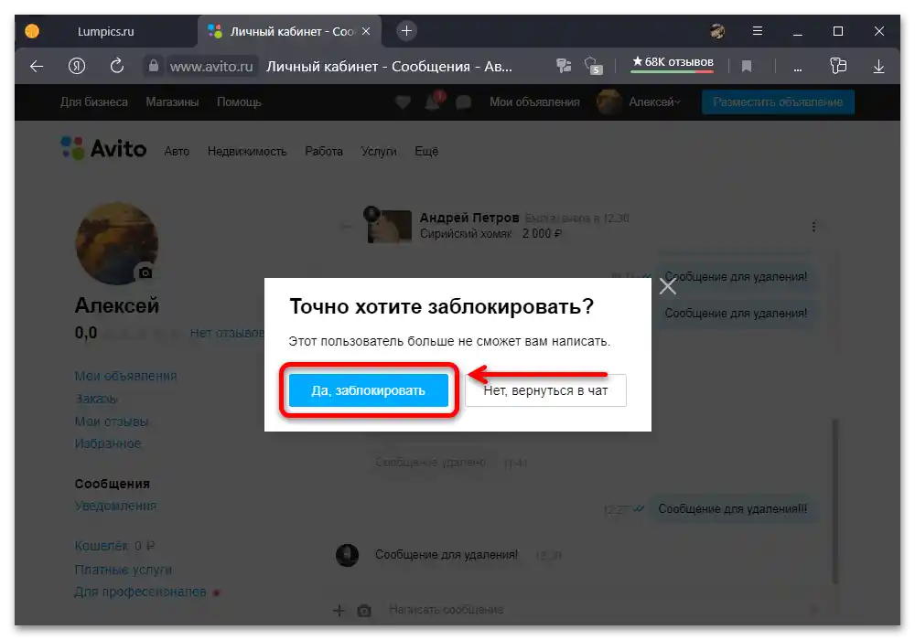View site security lock icon
This screenshot has height=640, width=915.
pos(153,66)
